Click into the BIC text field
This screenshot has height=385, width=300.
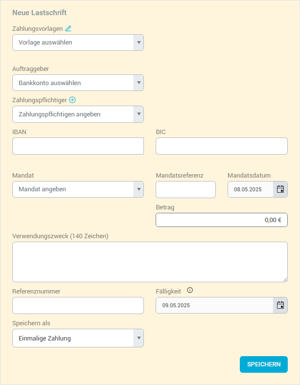(x=221, y=146)
